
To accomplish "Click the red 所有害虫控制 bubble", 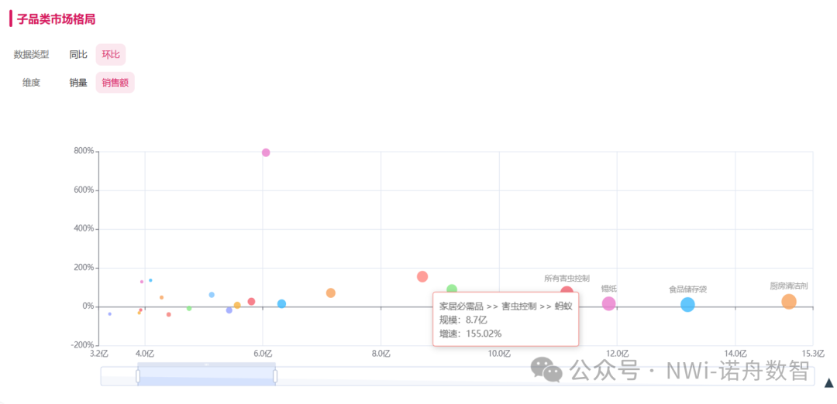I will point(567,290).
